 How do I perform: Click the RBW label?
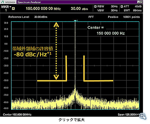click(101, 6)
